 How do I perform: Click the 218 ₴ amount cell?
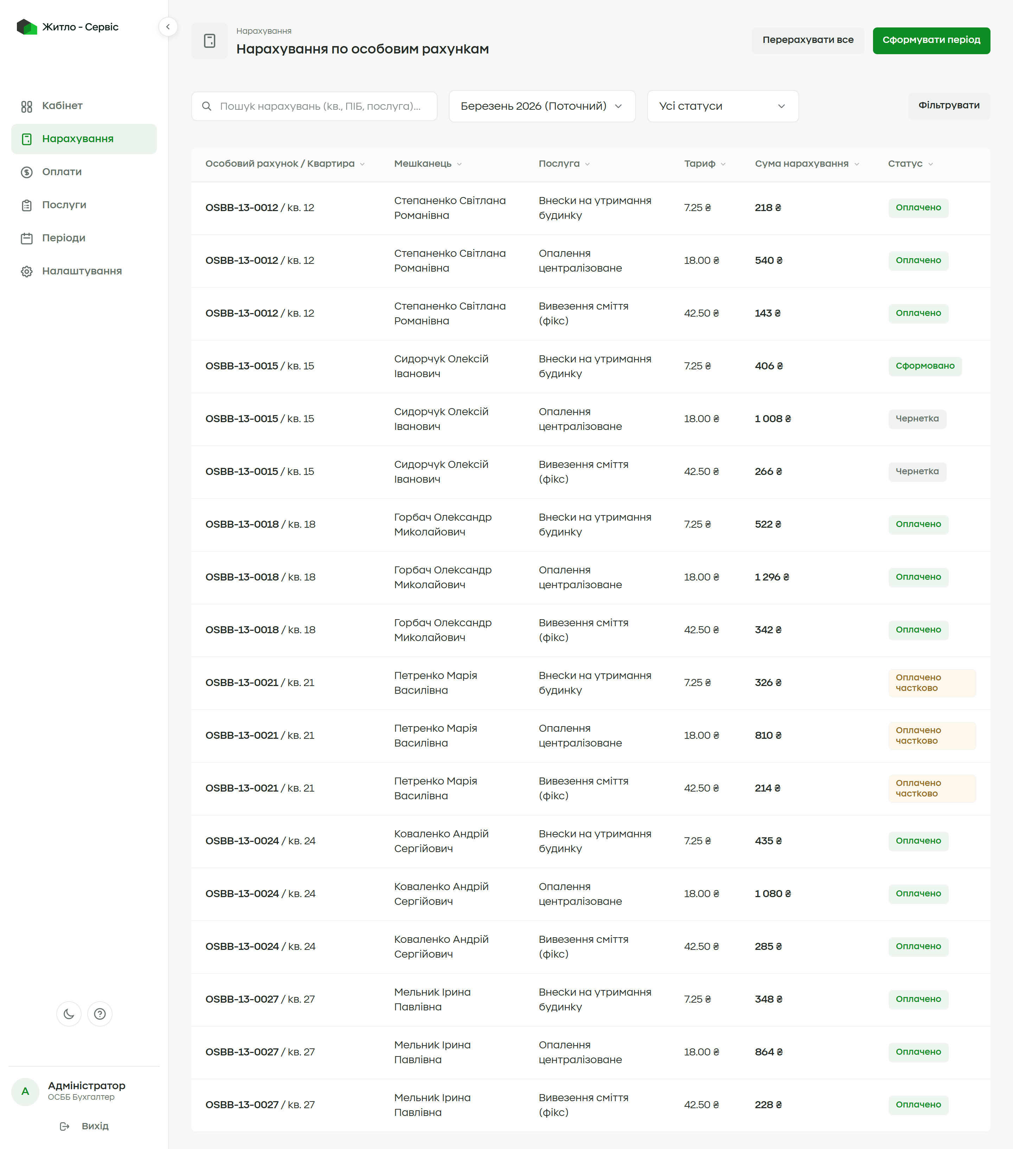click(768, 208)
